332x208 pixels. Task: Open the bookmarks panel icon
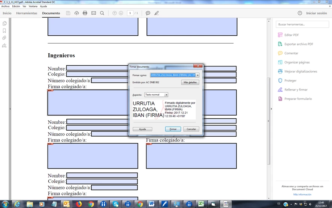(4, 31)
